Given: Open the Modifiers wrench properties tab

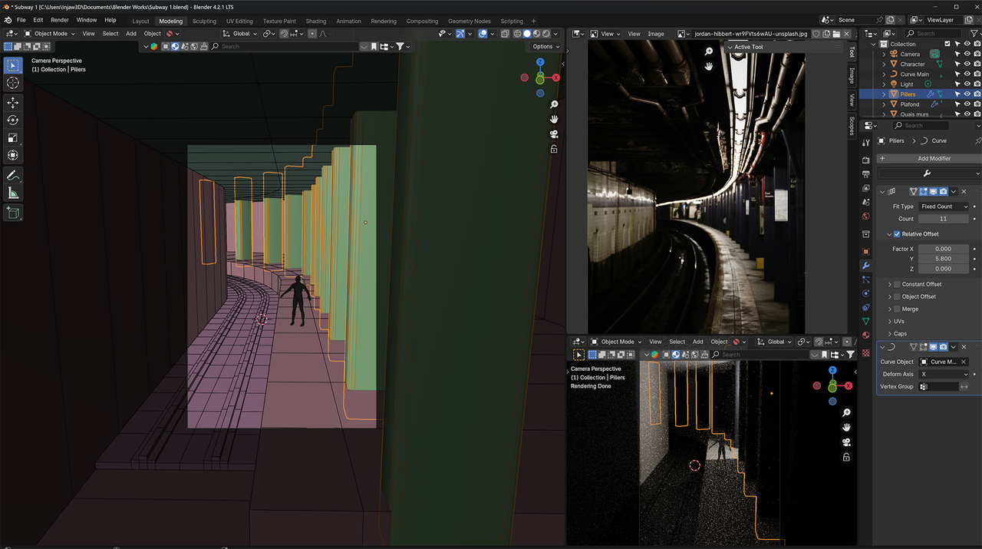Looking at the screenshot, I should (866, 265).
